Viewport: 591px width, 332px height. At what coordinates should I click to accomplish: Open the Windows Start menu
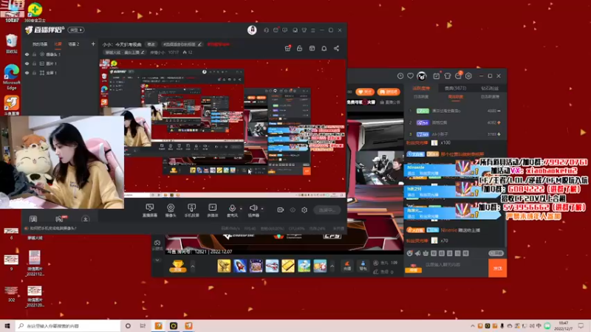click(x=7, y=326)
